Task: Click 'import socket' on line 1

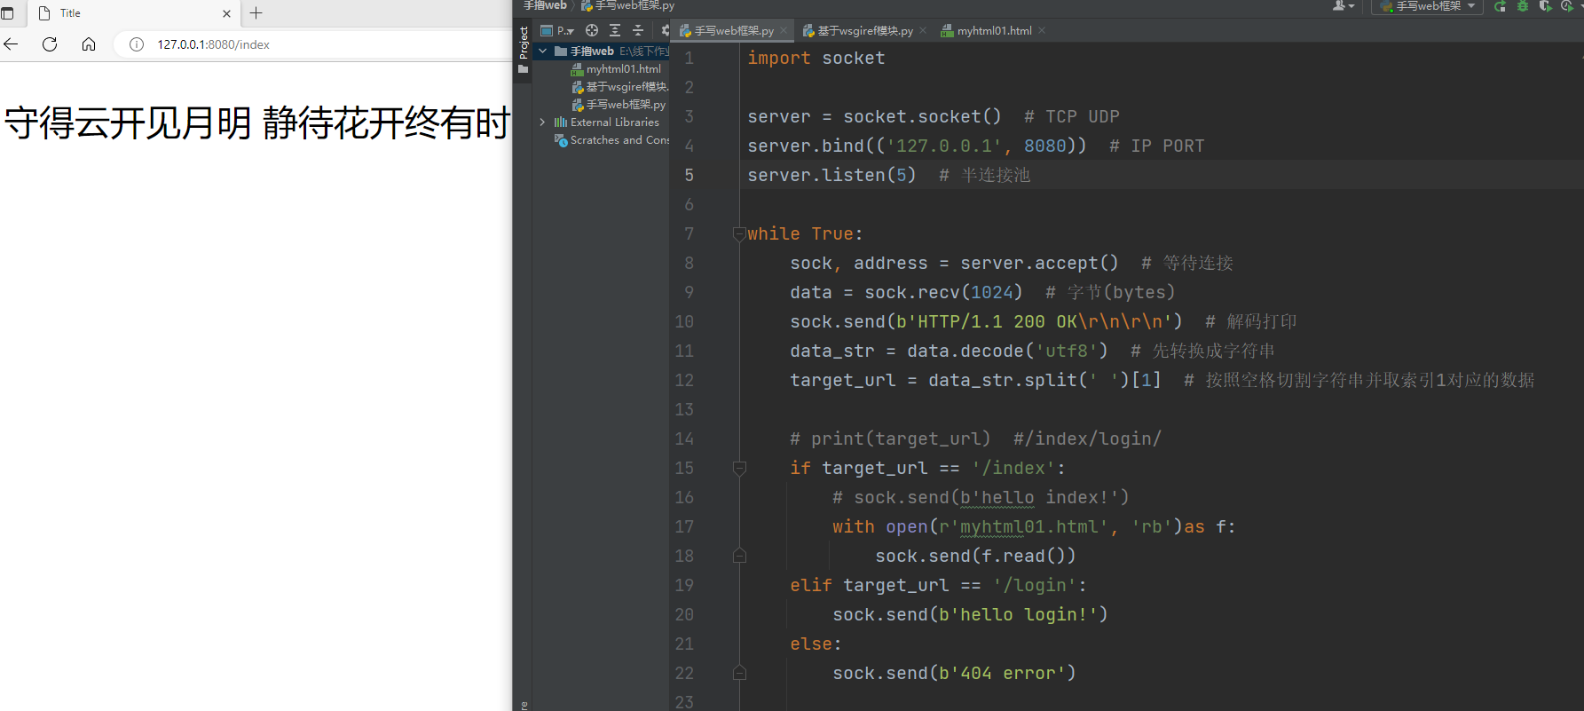Action: click(x=816, y=59)
